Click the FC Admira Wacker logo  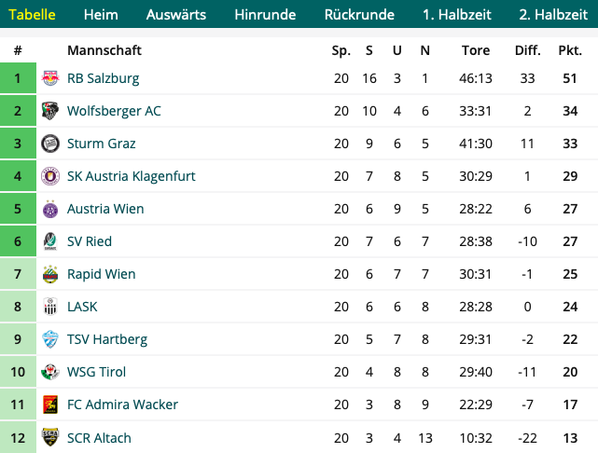click(x=50, y=405)
